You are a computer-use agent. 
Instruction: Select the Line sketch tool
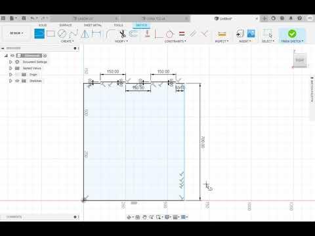(39, 34)
